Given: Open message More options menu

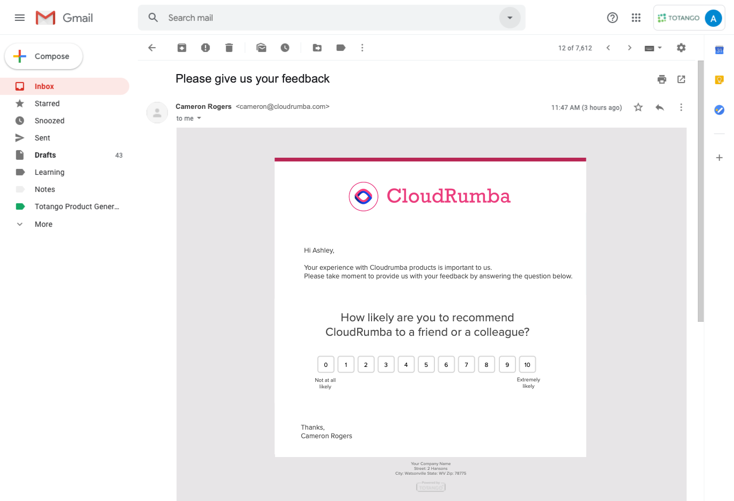Looking at the screenshot, I should pos(681,107).
